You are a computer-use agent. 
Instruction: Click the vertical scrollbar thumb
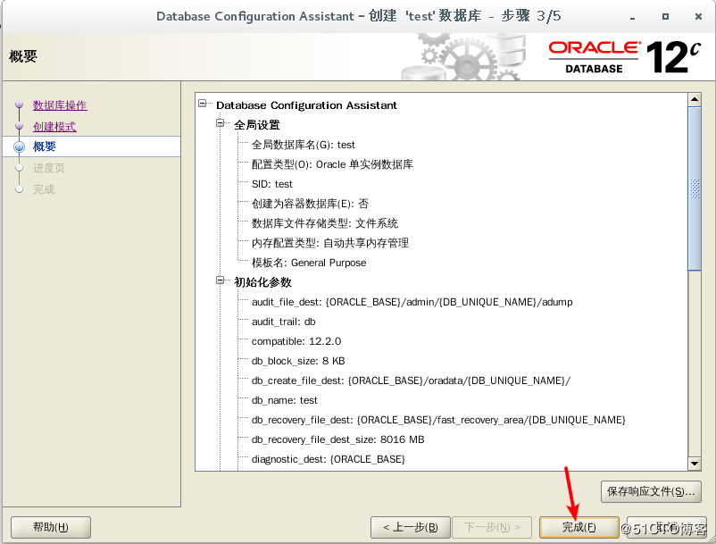tap(695, 188)
